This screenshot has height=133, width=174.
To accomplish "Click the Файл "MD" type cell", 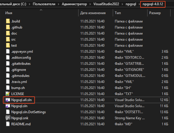I will pyautogui.click(x=124, y=124).
